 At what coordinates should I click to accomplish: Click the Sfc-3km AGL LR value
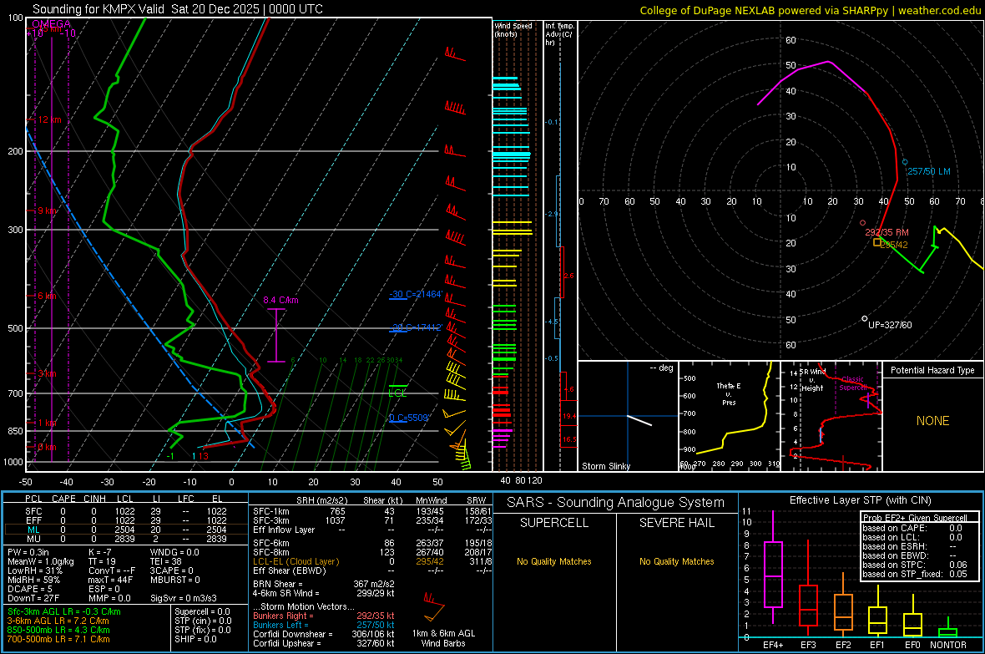pyautogui.click(x=64, y=611)
